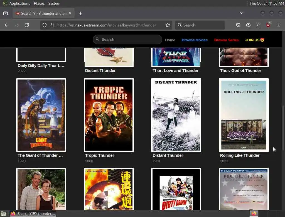Open the Applications menu
Viewport: 285px width, 217px height.
click(16, 3)
